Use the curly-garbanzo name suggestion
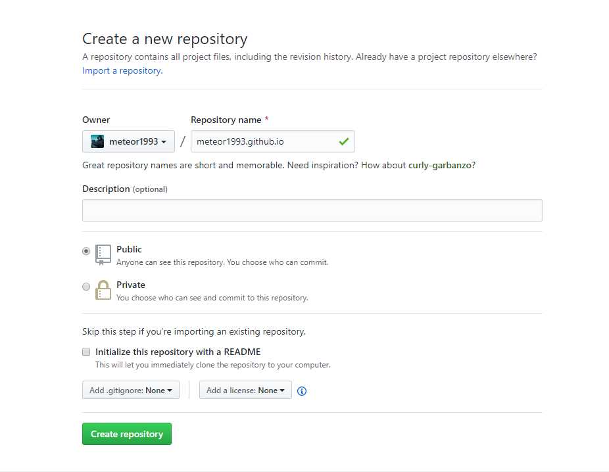This screenshot has width=609, height=472. tap(439, 165)
